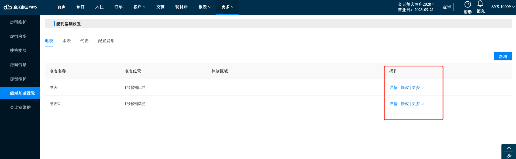
Task: Select the 电表2 name cell
Action: pos(55,104)
